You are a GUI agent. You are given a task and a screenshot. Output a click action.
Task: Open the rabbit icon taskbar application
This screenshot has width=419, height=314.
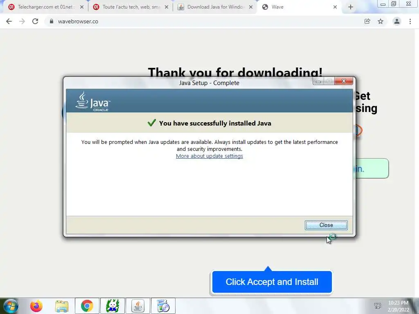coord(113,306)
